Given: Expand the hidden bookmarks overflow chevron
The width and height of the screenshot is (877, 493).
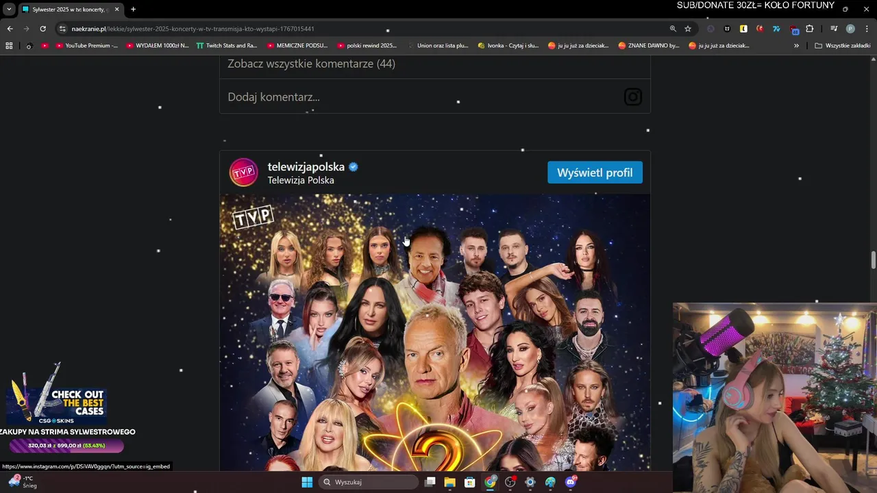Looking at the screenshot, I should (x=796, y=46).
